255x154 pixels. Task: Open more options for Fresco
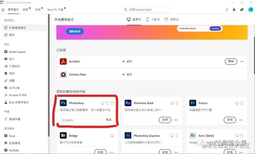[x=241, y=120]
